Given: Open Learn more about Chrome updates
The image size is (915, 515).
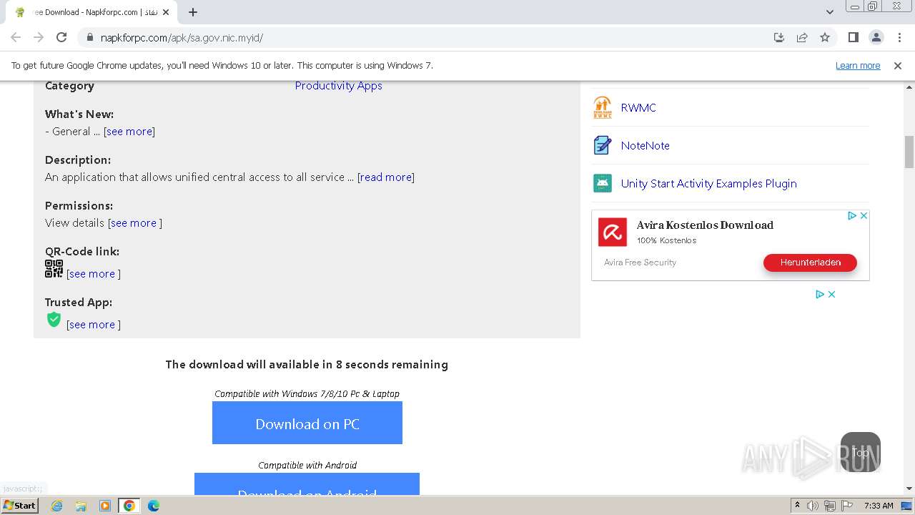Looking at the screenshot, I should tap(858, 65).
